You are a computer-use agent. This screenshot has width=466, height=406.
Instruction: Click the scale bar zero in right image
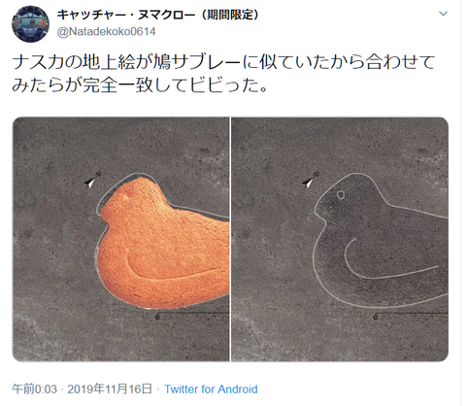pos(376,318)
